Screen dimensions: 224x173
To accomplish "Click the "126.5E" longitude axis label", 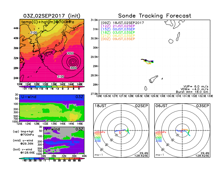I will 107,96.
